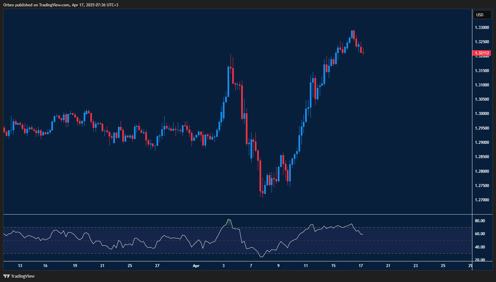Select the USD currency button

point(482,14)
